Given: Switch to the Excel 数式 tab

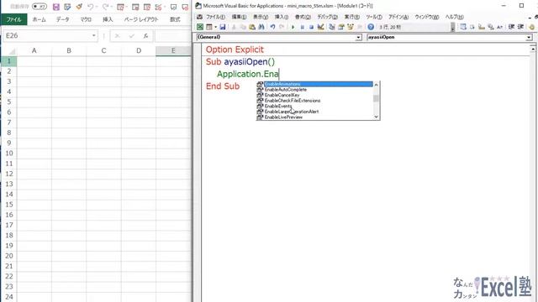Looking at the screenshot, I should (175, 19).
